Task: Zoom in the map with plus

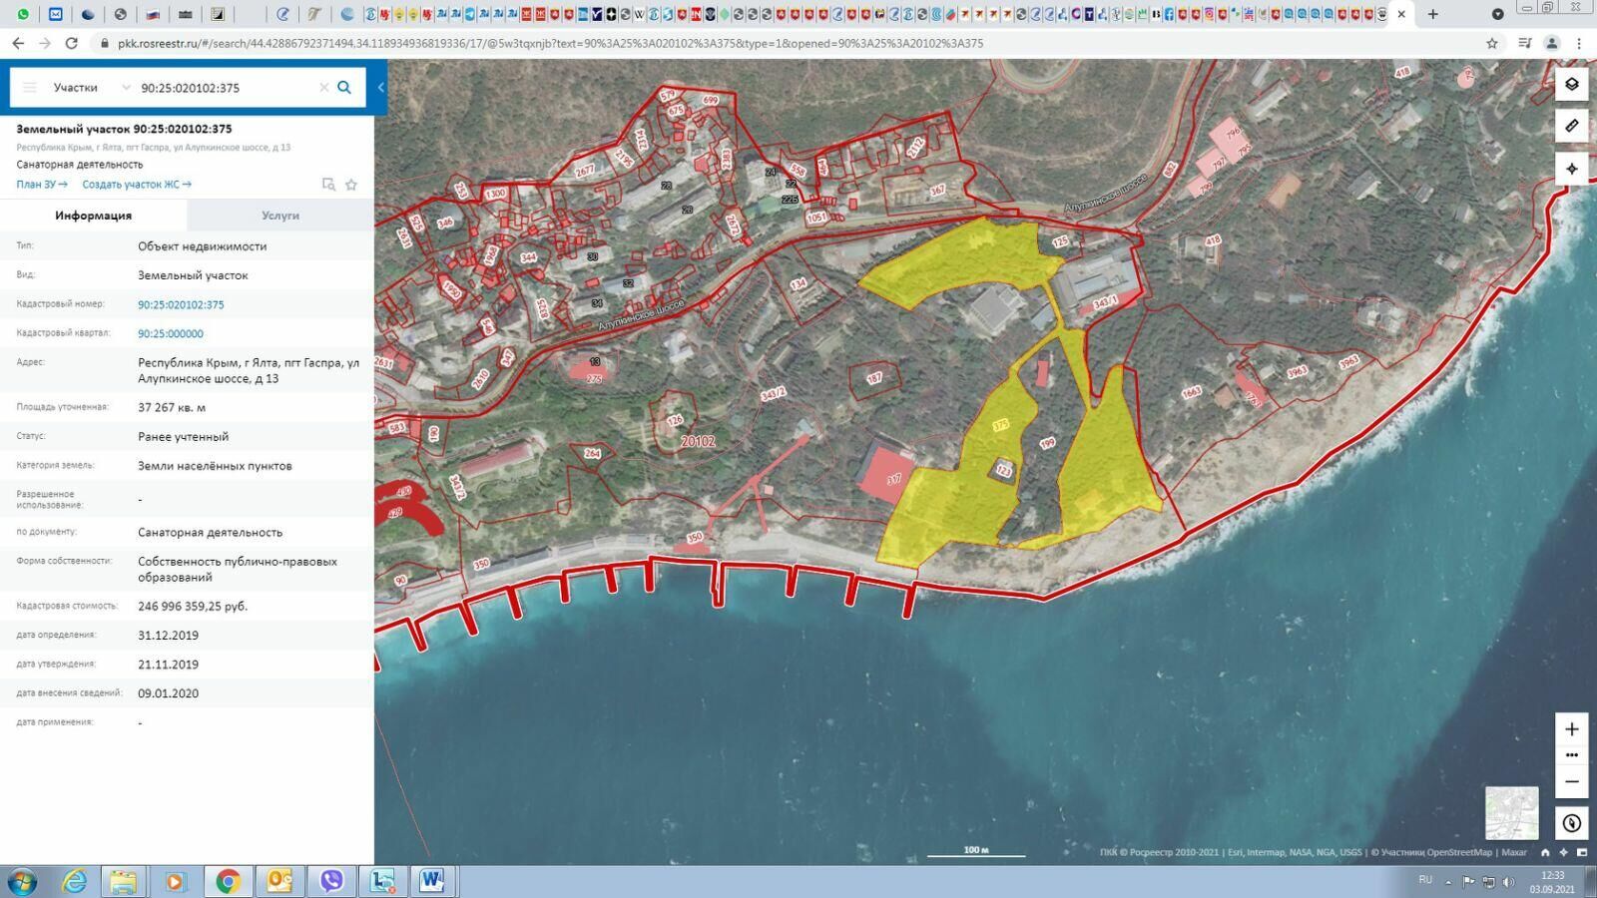Action: tap(1571, 728)
